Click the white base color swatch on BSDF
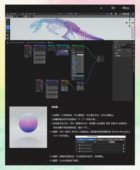The width and height of the screenshot is (140, 170). tap(80, 55)
